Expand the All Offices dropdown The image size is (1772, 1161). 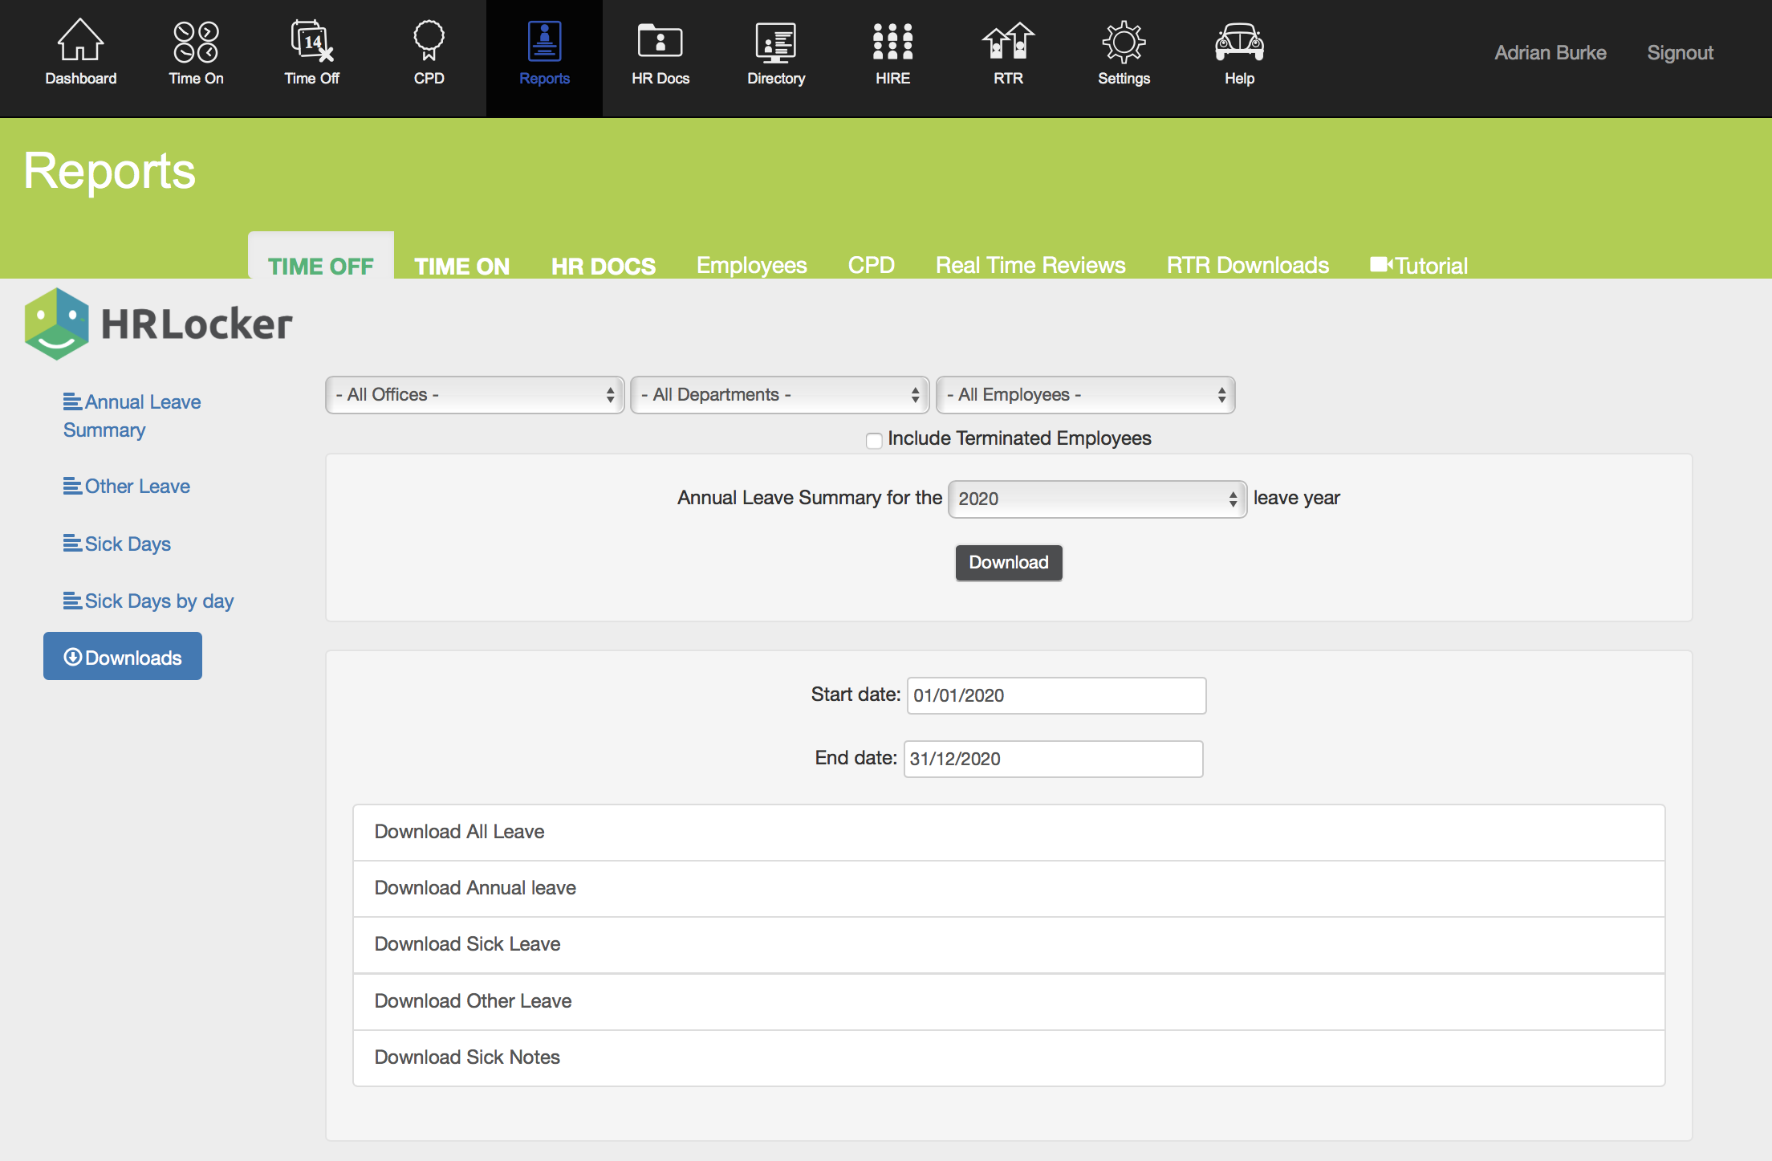(x=474, y=395)
